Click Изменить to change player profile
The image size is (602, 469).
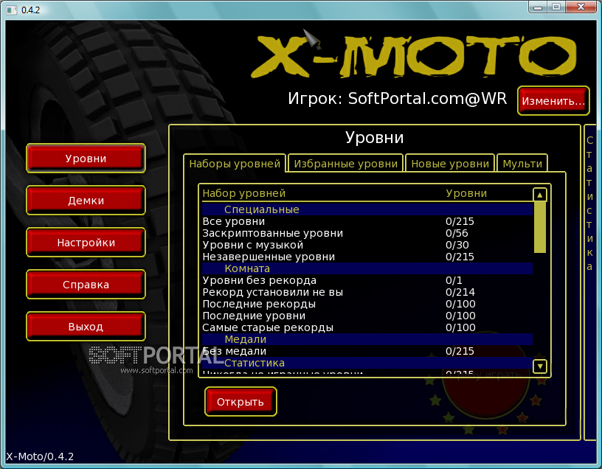[553, 100]
